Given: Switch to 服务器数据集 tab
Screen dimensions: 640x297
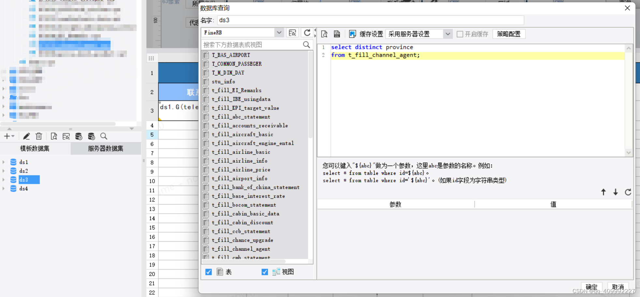Looking at the screenshot, I should tap(106, 149).
